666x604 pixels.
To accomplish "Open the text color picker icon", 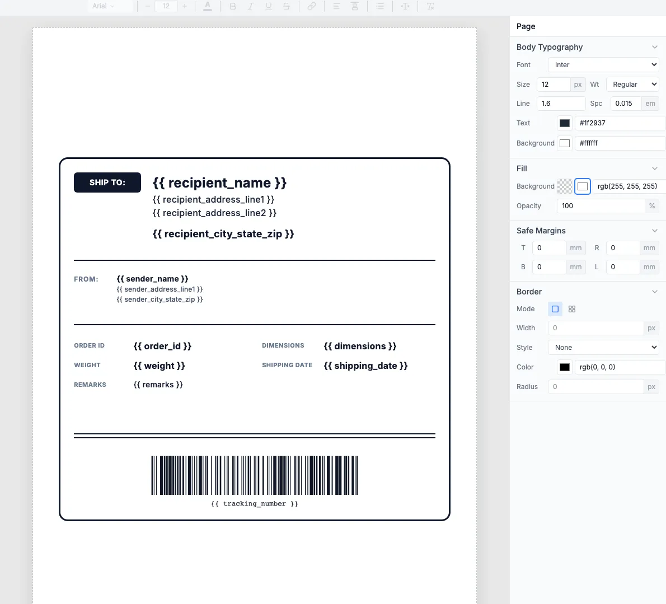I will tap(208, 6).
